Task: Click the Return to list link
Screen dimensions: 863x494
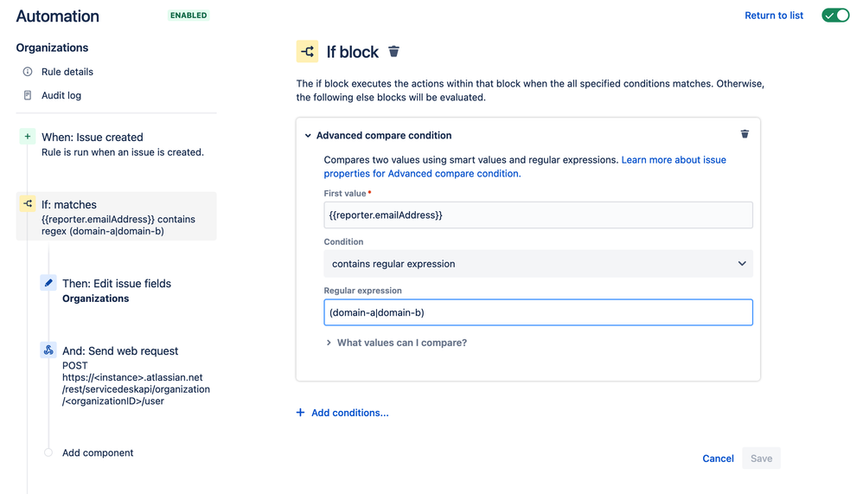Action: pyautogui.click(x=774, y=16)
